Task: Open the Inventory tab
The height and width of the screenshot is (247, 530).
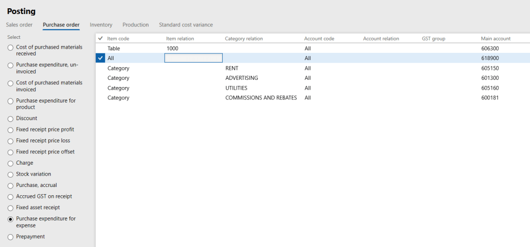Action: coord(101,25)
